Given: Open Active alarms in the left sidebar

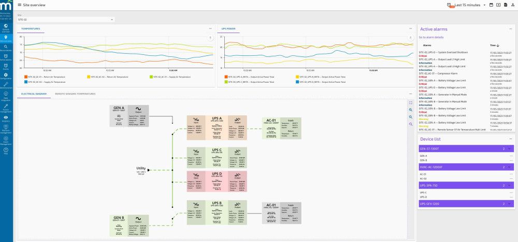Looking at the screenshot, I should (x=6, y=57).
